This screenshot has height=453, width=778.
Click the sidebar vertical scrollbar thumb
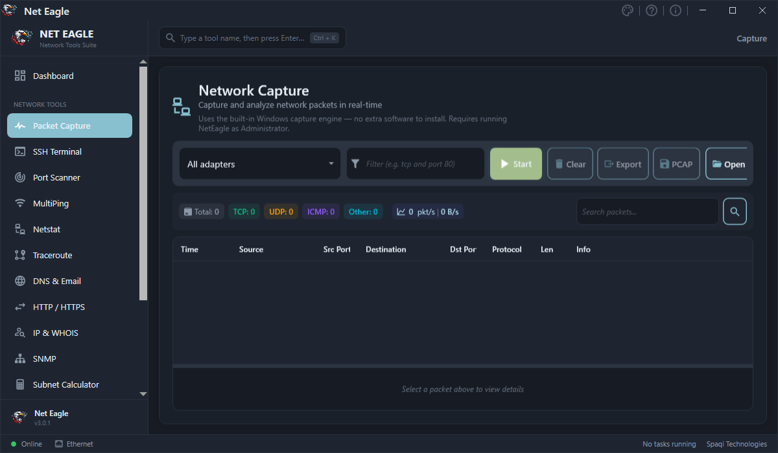coord(143,183)
